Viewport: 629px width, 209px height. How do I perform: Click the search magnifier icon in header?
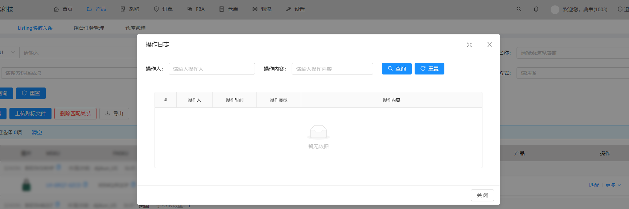click(519, 9)
